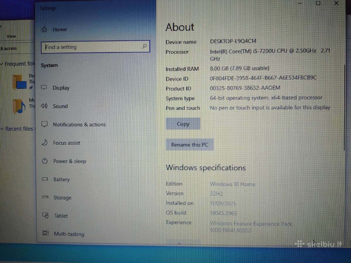Click the Notifications message icon
The width and height of the screenshot is (351, 263).
click(x=44, y=124)
